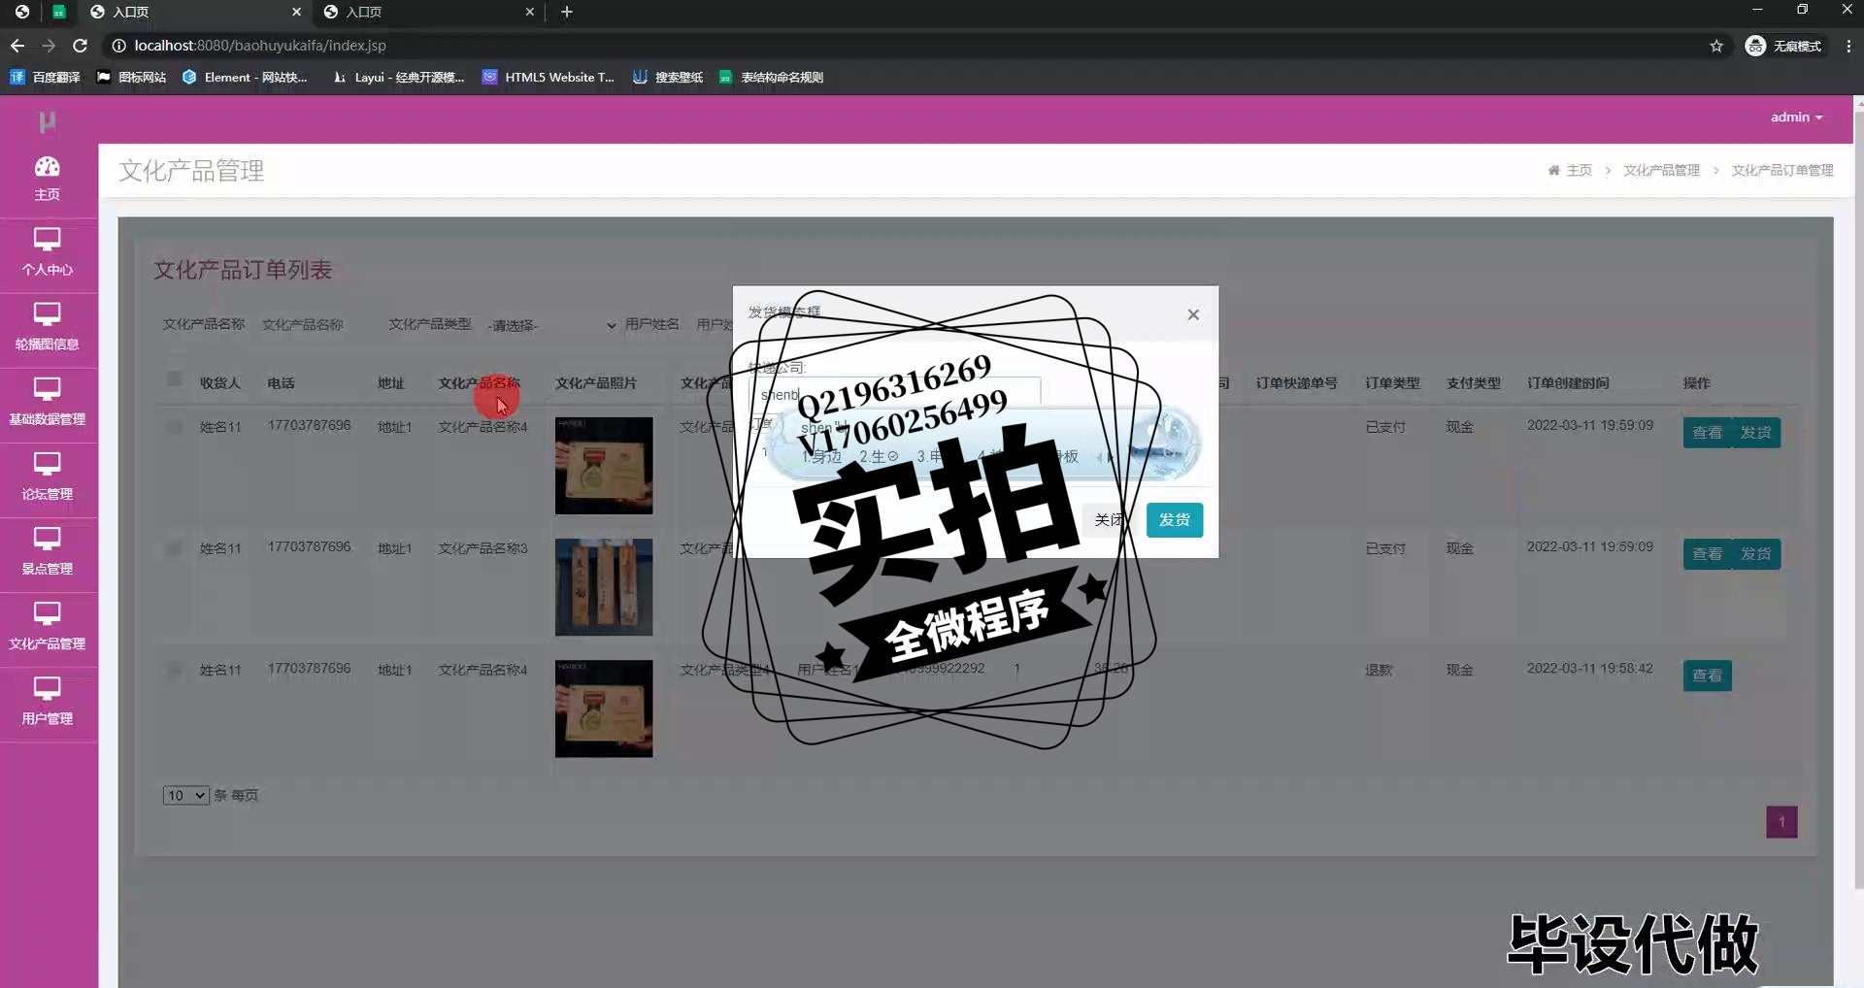Reload the page with refresh icon
This screenshot has height=988, width=1864.
81,46
